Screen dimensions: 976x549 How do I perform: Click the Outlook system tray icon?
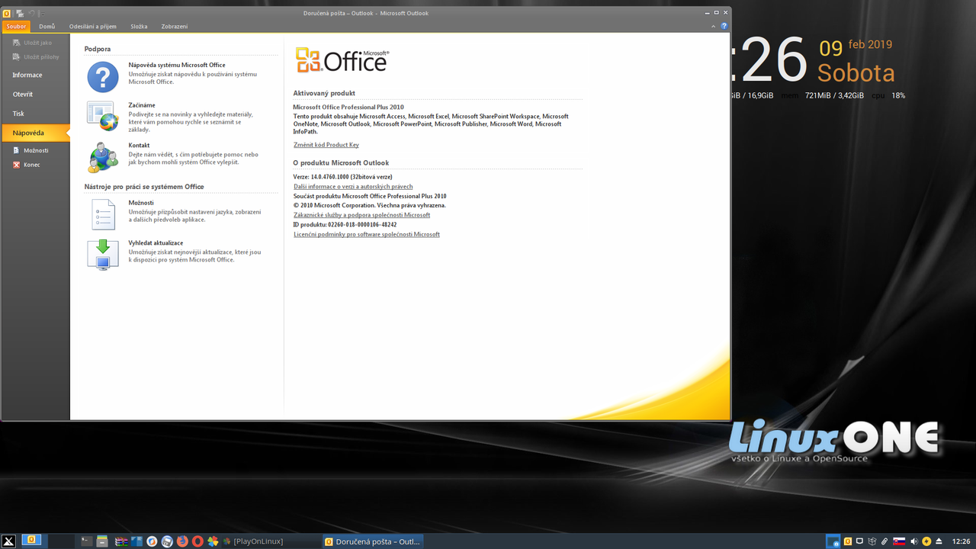coord(848,541)
